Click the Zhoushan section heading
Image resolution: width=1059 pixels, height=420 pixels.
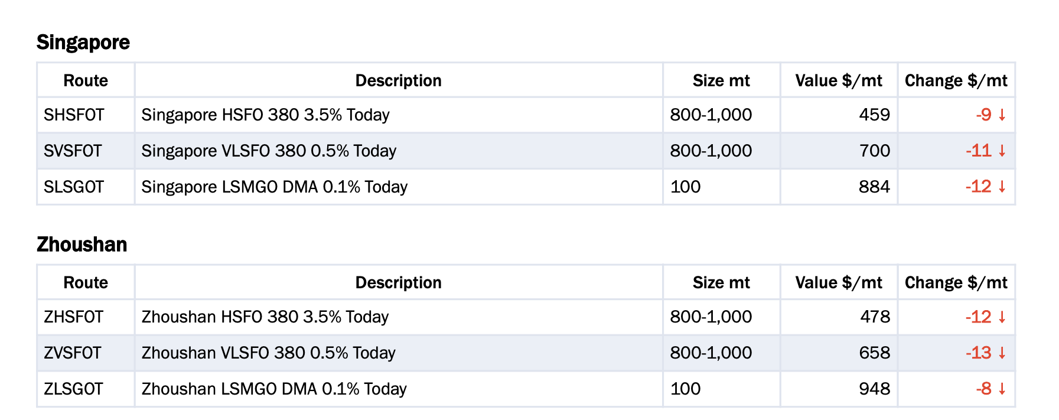point(82,245)
